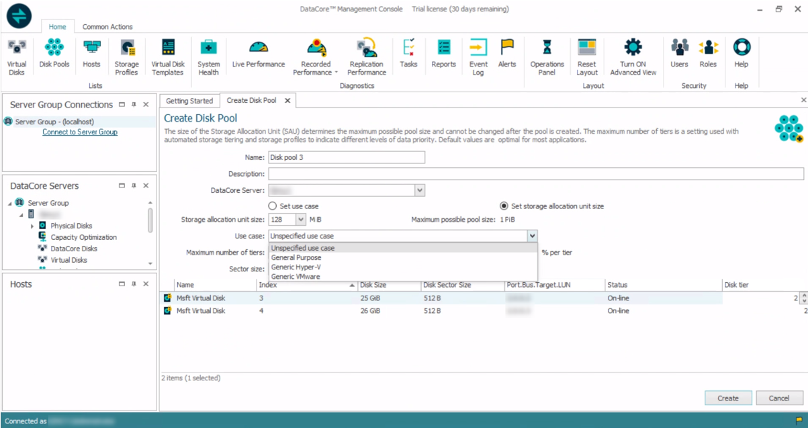808x428 pixels.
Task: Turn ON Advanced View
Action: point(633,56)
